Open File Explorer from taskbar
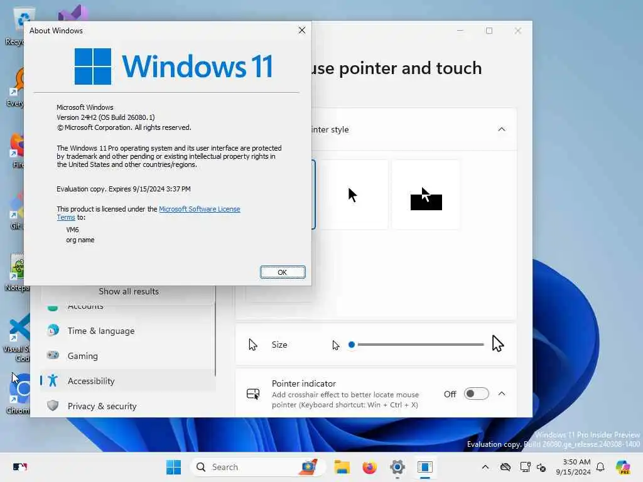This screenshot has width=643, height=482. [342, 467]
